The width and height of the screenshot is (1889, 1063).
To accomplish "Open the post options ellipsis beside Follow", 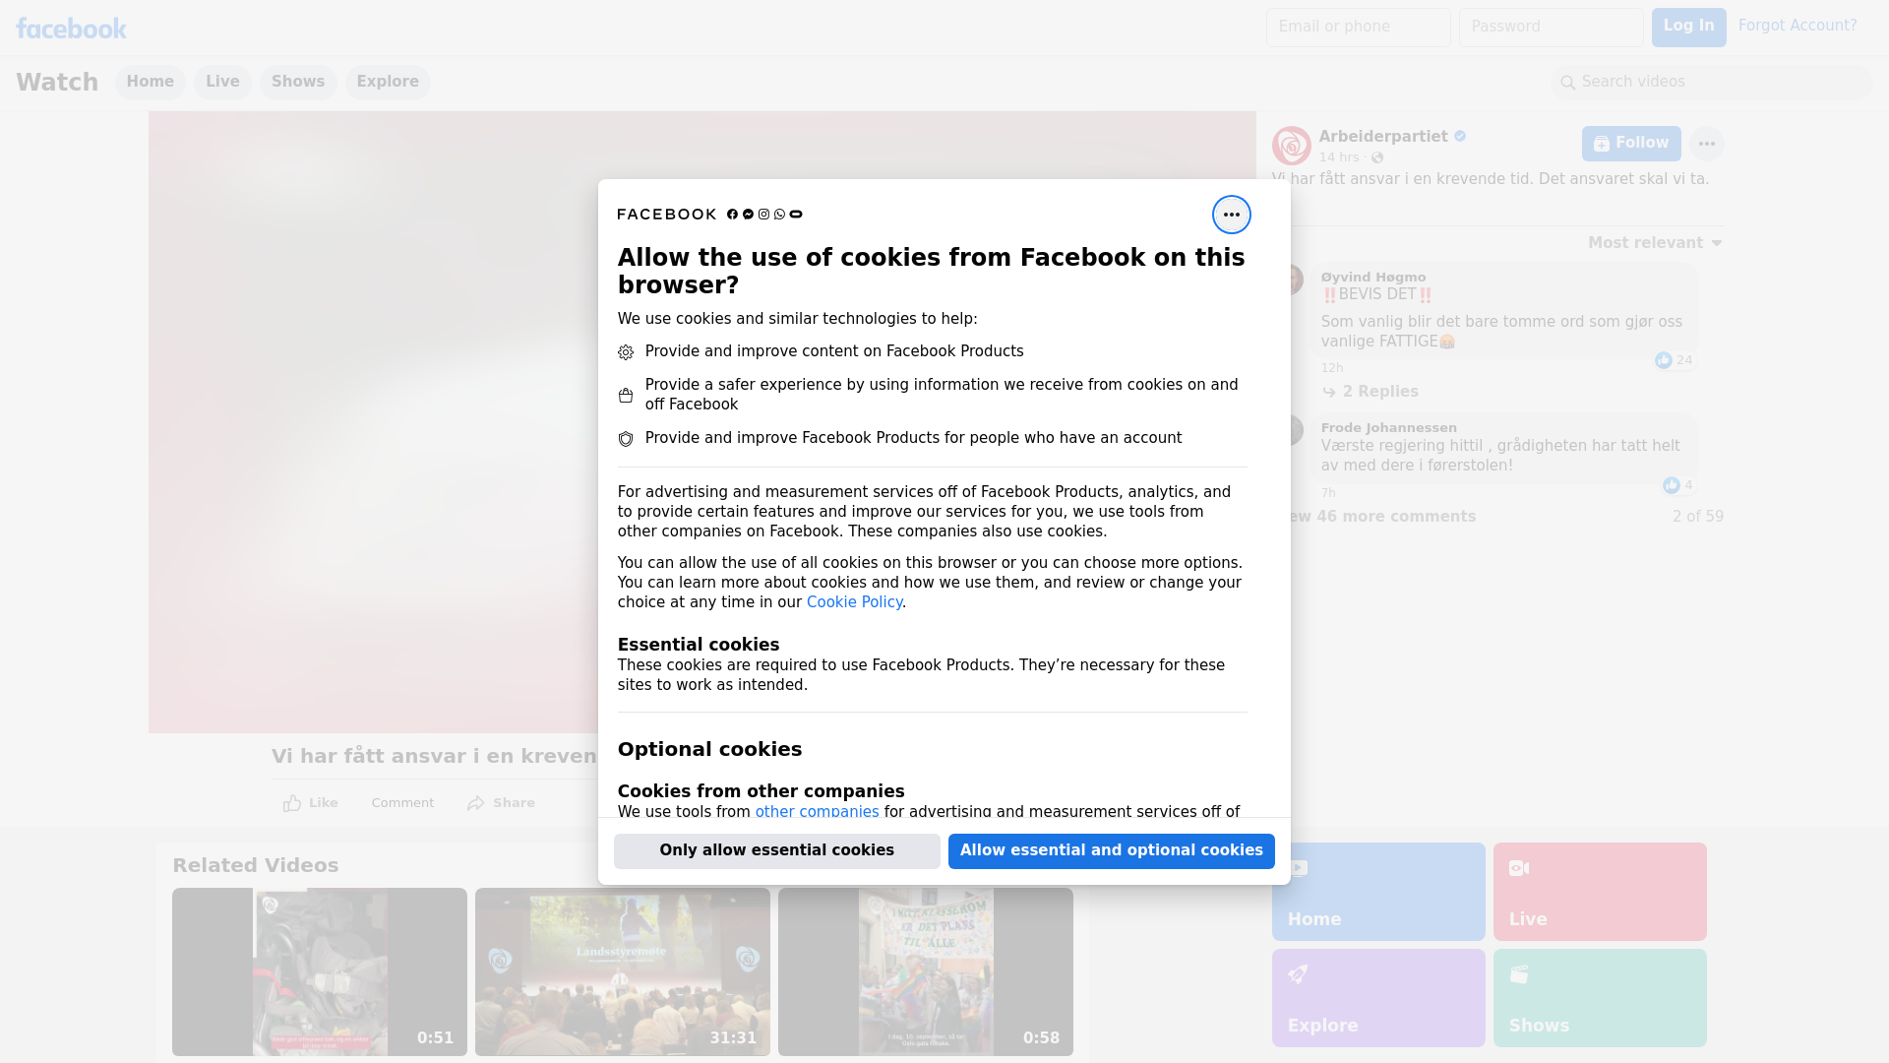I will pyautogui.click(x=1706, y=144).
